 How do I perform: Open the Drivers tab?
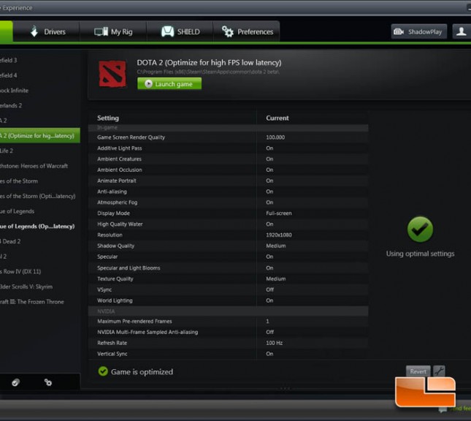coord(47,31)
